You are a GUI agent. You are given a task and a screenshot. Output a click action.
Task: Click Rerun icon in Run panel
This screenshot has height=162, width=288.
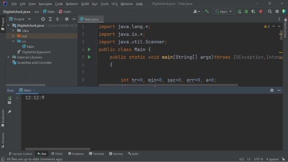click(9, 98)
